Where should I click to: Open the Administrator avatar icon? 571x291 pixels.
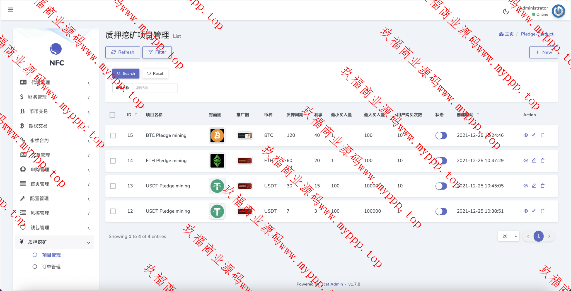click(558, 11)
